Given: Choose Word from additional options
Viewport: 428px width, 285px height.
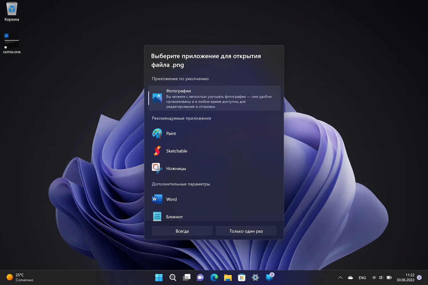Looking at the screenshot, I should point(214,199).
